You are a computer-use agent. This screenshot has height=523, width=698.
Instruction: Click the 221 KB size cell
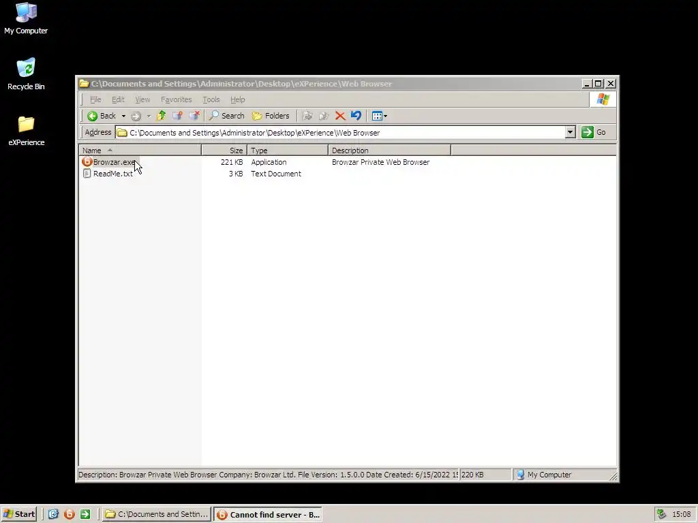pyautogui.click(x=232, y=162)
